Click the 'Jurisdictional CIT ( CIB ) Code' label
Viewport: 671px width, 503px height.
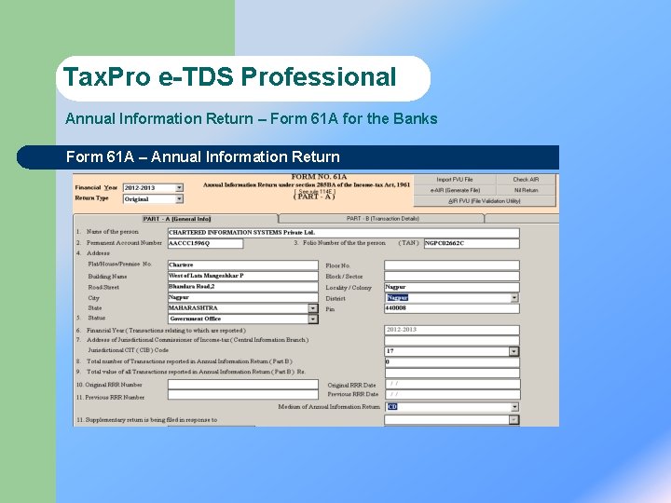128,350
